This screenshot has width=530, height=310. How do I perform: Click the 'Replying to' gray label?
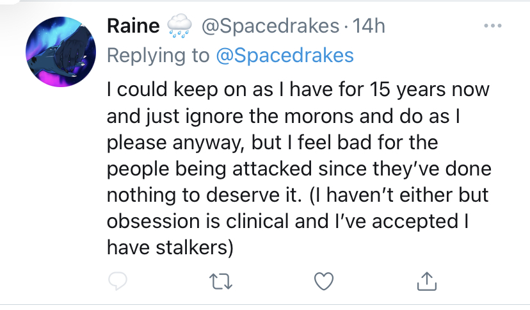(x=158, y=56)
